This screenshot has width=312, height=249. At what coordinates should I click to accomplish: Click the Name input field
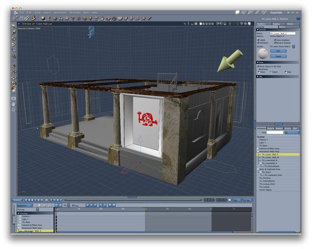pyautogui.click(x=282, y=34)
